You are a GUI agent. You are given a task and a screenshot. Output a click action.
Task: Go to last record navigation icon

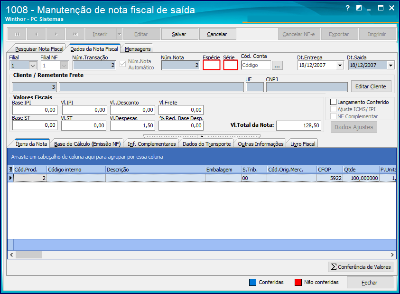click(75, 34)
